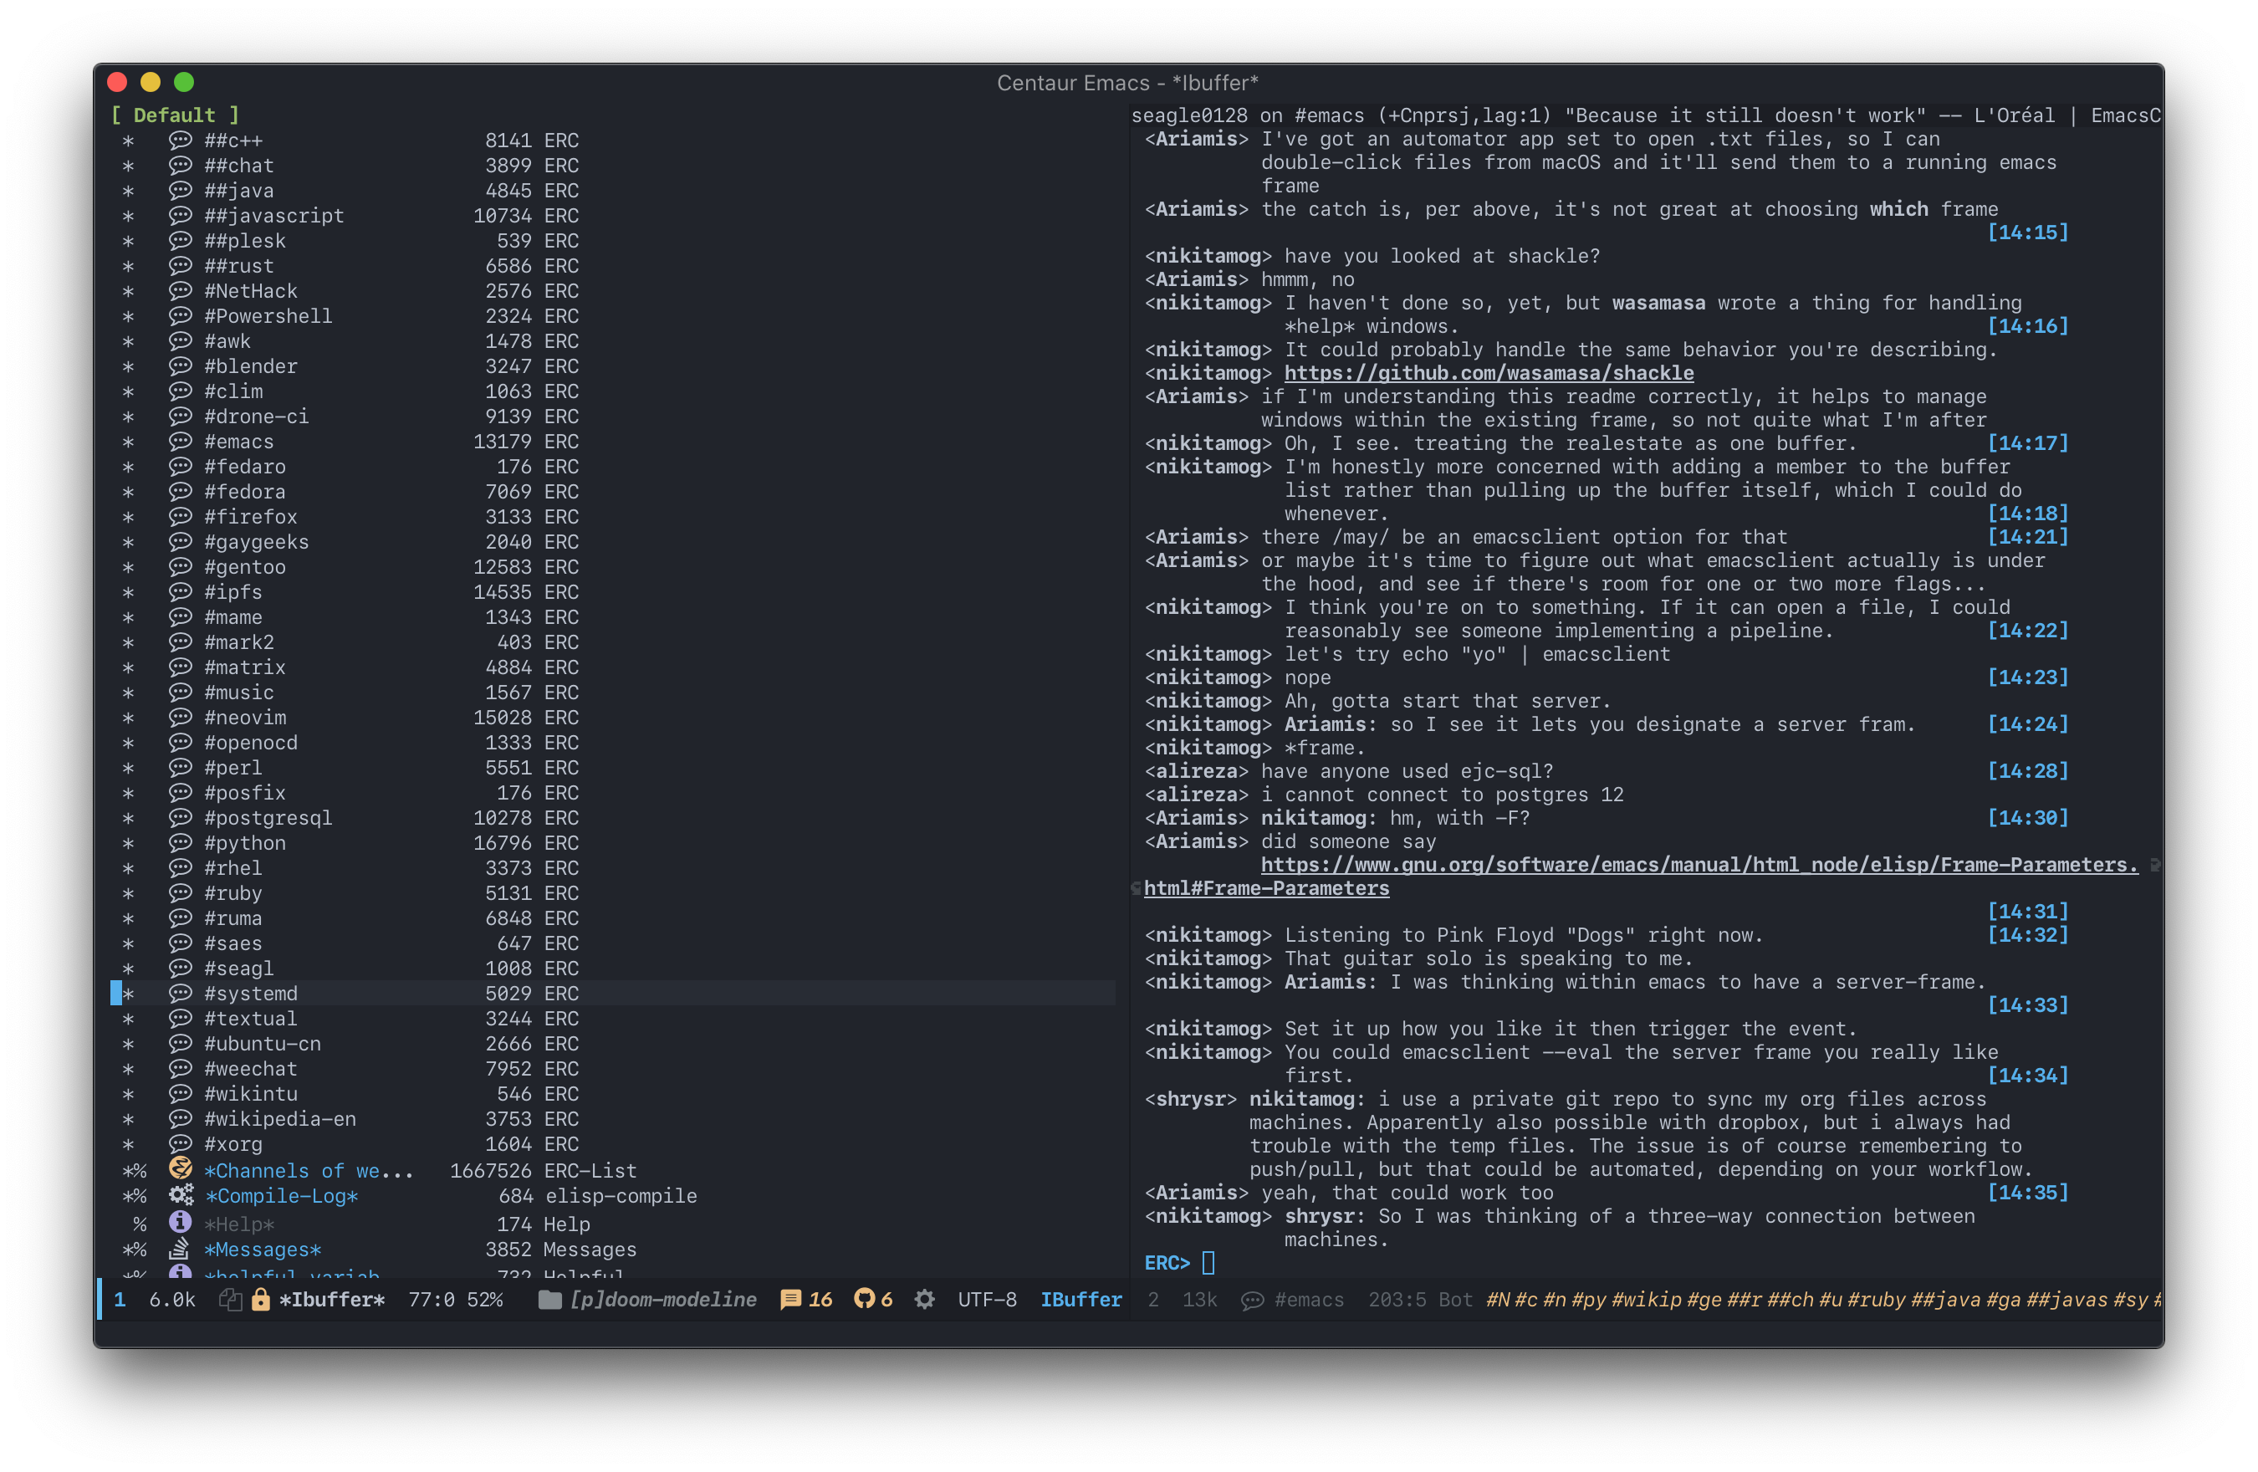Toggle the read-only lock icon
This screenshot has height=1472, width=2258.
point(260,1299)
